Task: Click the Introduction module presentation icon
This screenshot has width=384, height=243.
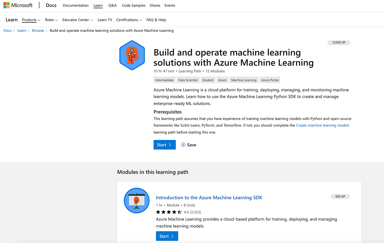Action: click(x=137, y=201)
